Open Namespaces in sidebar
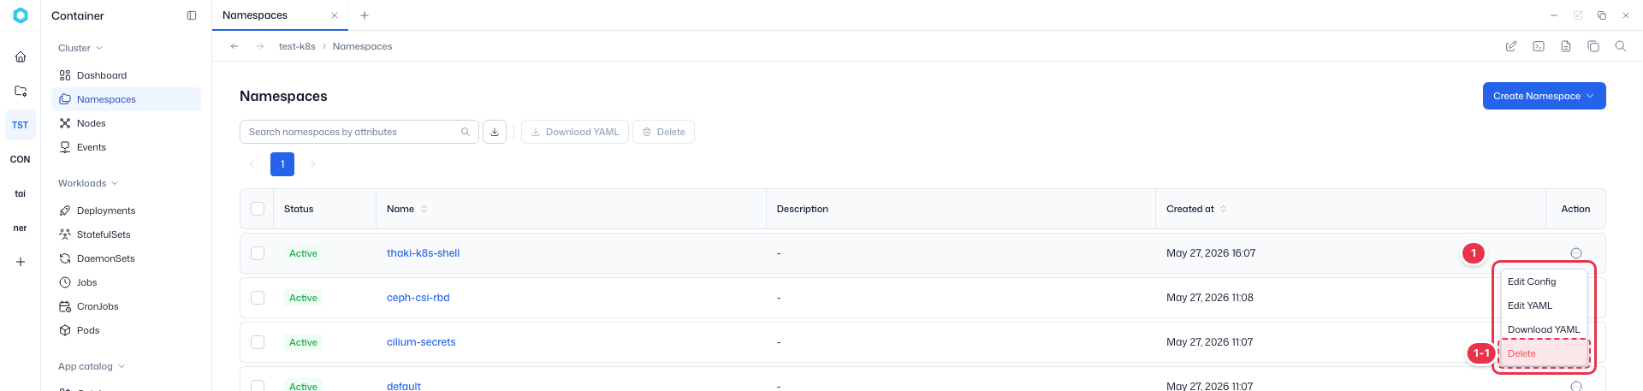The height and width of the screenshot is (391, 1643). pos(126,99)
